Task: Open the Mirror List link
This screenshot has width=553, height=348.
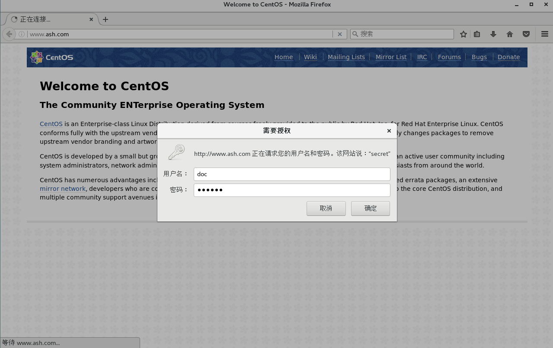Action: click(x=391, y=57)
